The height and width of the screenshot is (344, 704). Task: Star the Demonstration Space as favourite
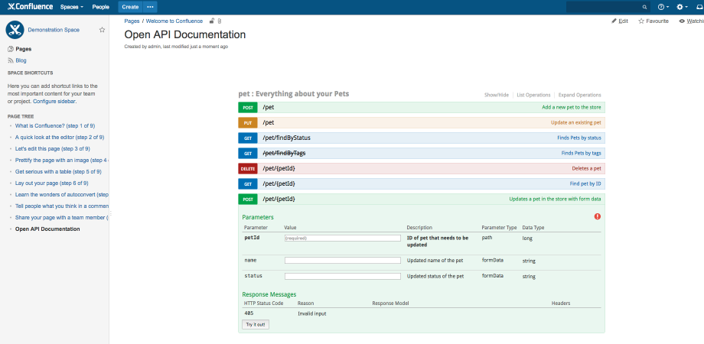click(102, 30)
